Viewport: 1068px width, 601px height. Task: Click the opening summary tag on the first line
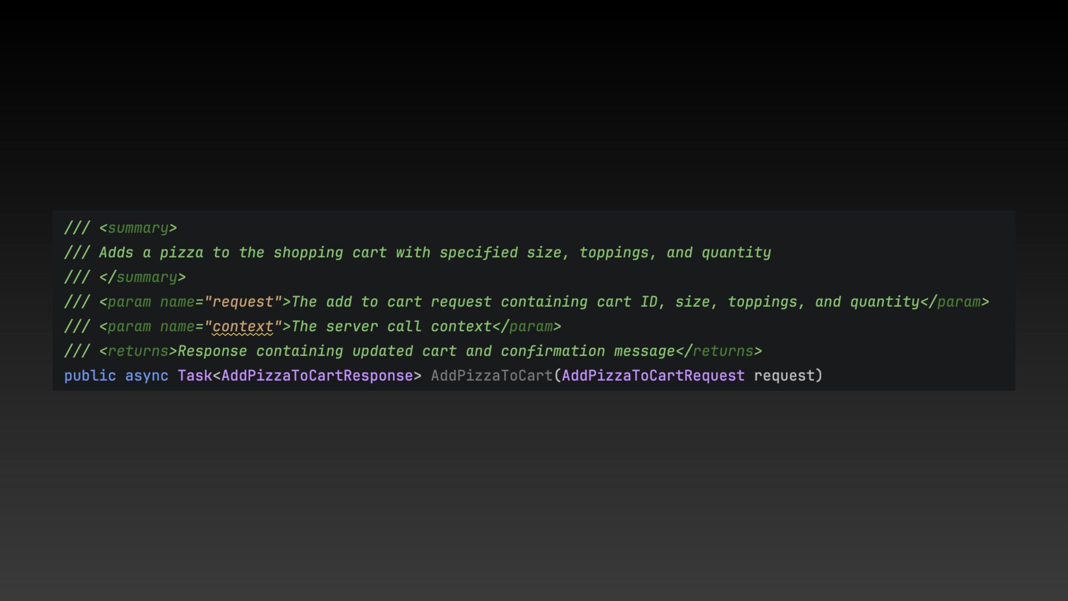pos(138,228)
